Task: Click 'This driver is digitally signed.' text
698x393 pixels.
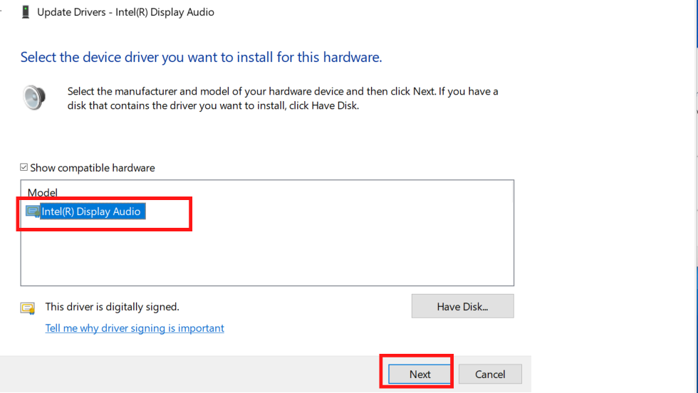Action: (x=113, y=307)
